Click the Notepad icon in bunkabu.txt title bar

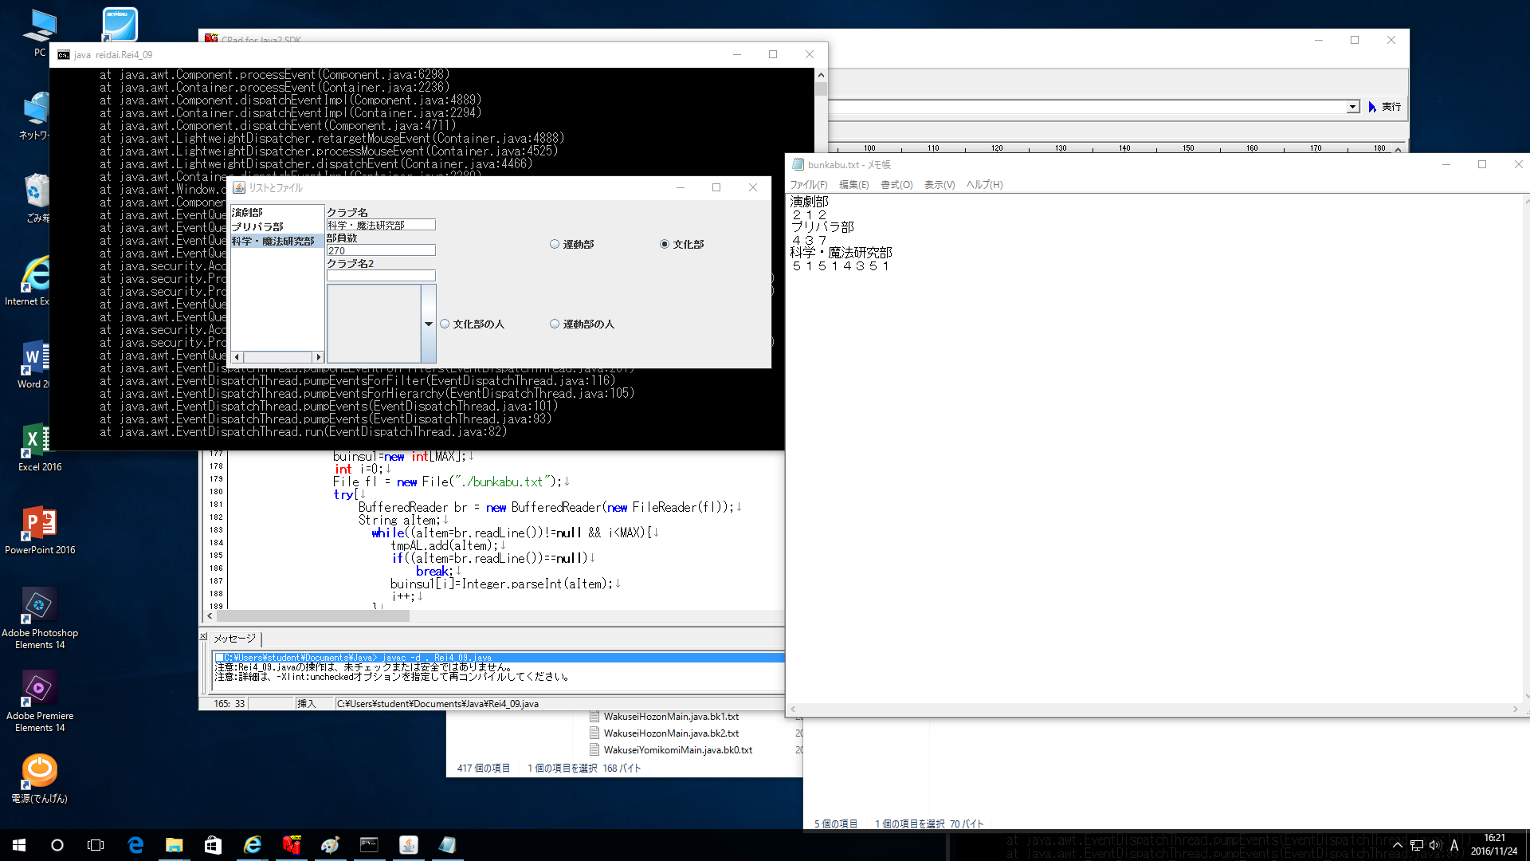coord(798,165)
